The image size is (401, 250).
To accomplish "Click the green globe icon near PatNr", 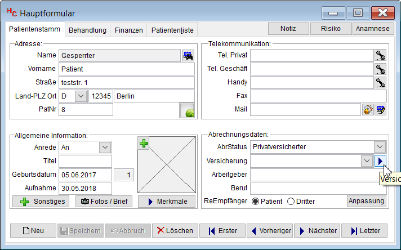I will point(187,110).
